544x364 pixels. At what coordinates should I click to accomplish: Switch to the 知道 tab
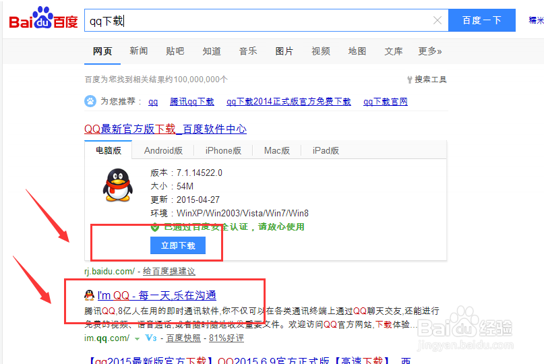click(212, 51)
